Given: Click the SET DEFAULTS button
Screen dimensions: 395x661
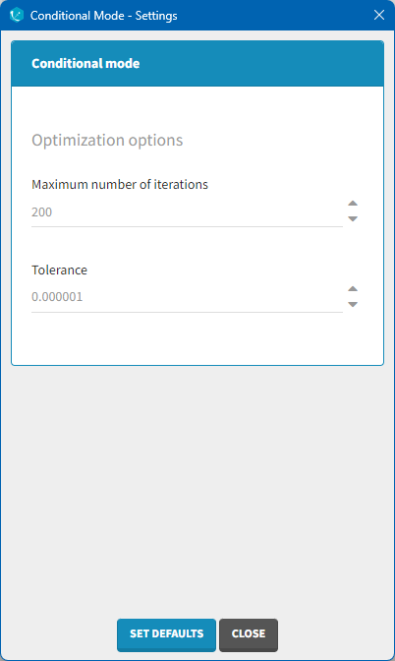Looking at the screenshot, I should coord(166,634).
